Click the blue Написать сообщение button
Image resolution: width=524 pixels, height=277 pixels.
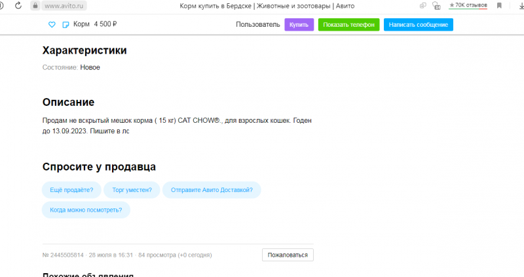(418, 25)
